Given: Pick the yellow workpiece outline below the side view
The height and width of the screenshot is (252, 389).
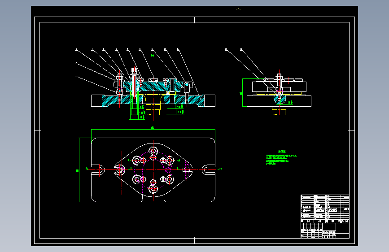Looking at the screenshot, I should pyautogui.click(x=279, y=111).
